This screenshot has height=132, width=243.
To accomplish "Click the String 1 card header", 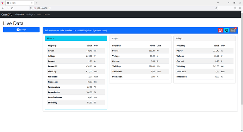I will tap(140, 38).
